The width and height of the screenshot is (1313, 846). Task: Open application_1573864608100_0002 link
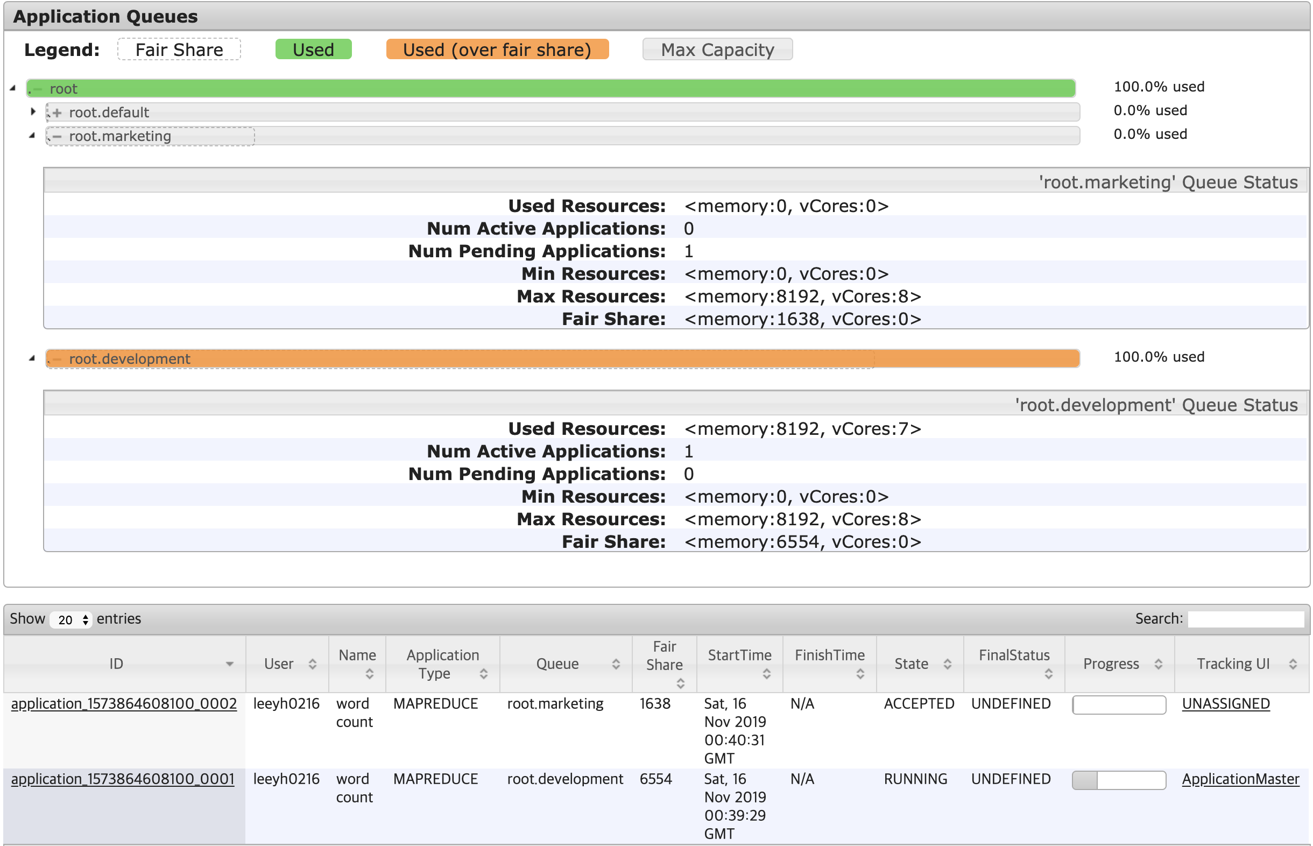tap(124, 704)
